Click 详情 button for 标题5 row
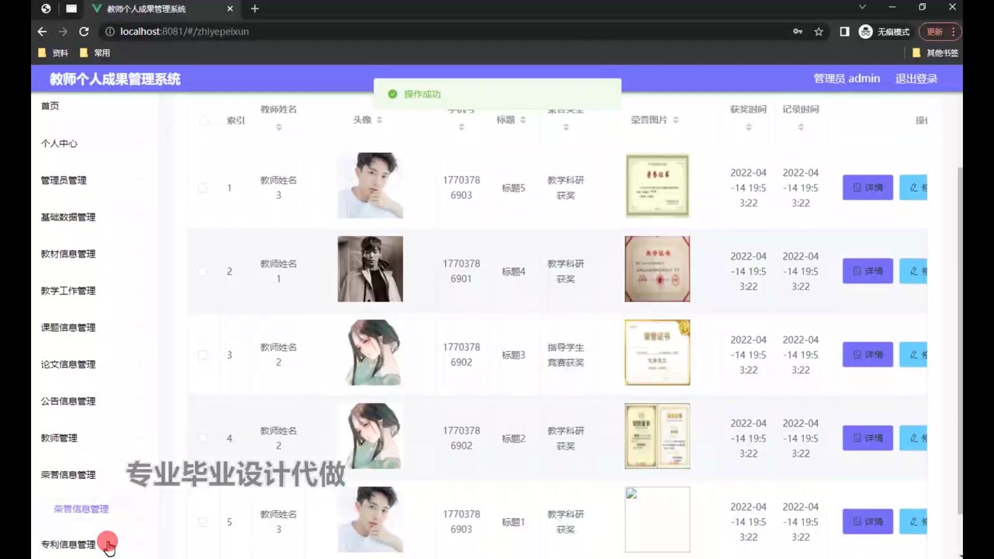Image resolution: width=994 pixels, height=559 pixels. [x=867, y=187]
